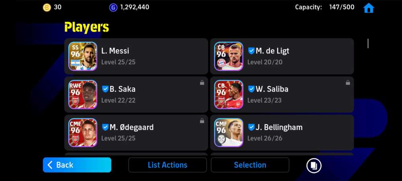Open the List Actions menu

[x=167, y=165]
